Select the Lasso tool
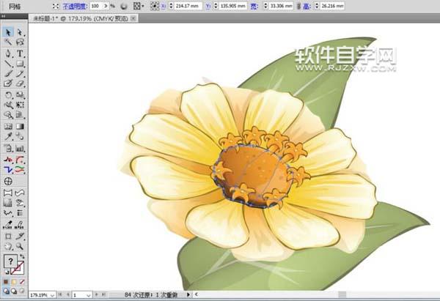 [x=21, y=42]
